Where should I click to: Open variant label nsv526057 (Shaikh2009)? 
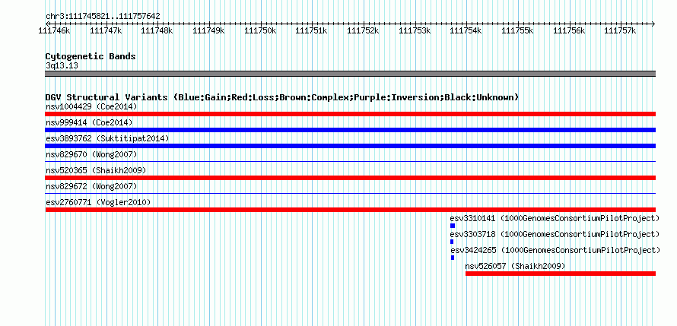tap(515, 266)
